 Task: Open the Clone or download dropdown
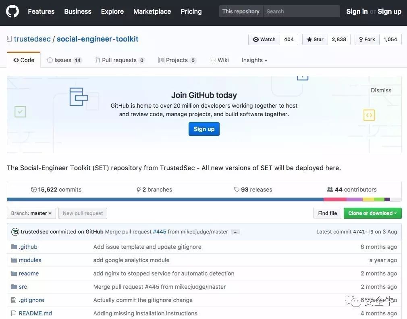(372, 213)
